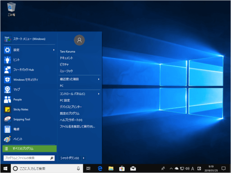Launch the 電卓 calculator icon
The height and width of the screenshot is (173, 231).
pyautogui.click(x=7, y=129)
